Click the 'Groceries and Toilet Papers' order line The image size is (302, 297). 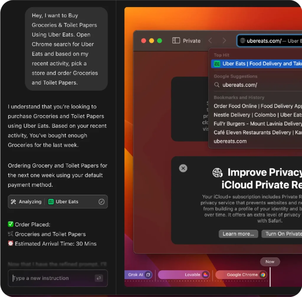pos(50,234)
